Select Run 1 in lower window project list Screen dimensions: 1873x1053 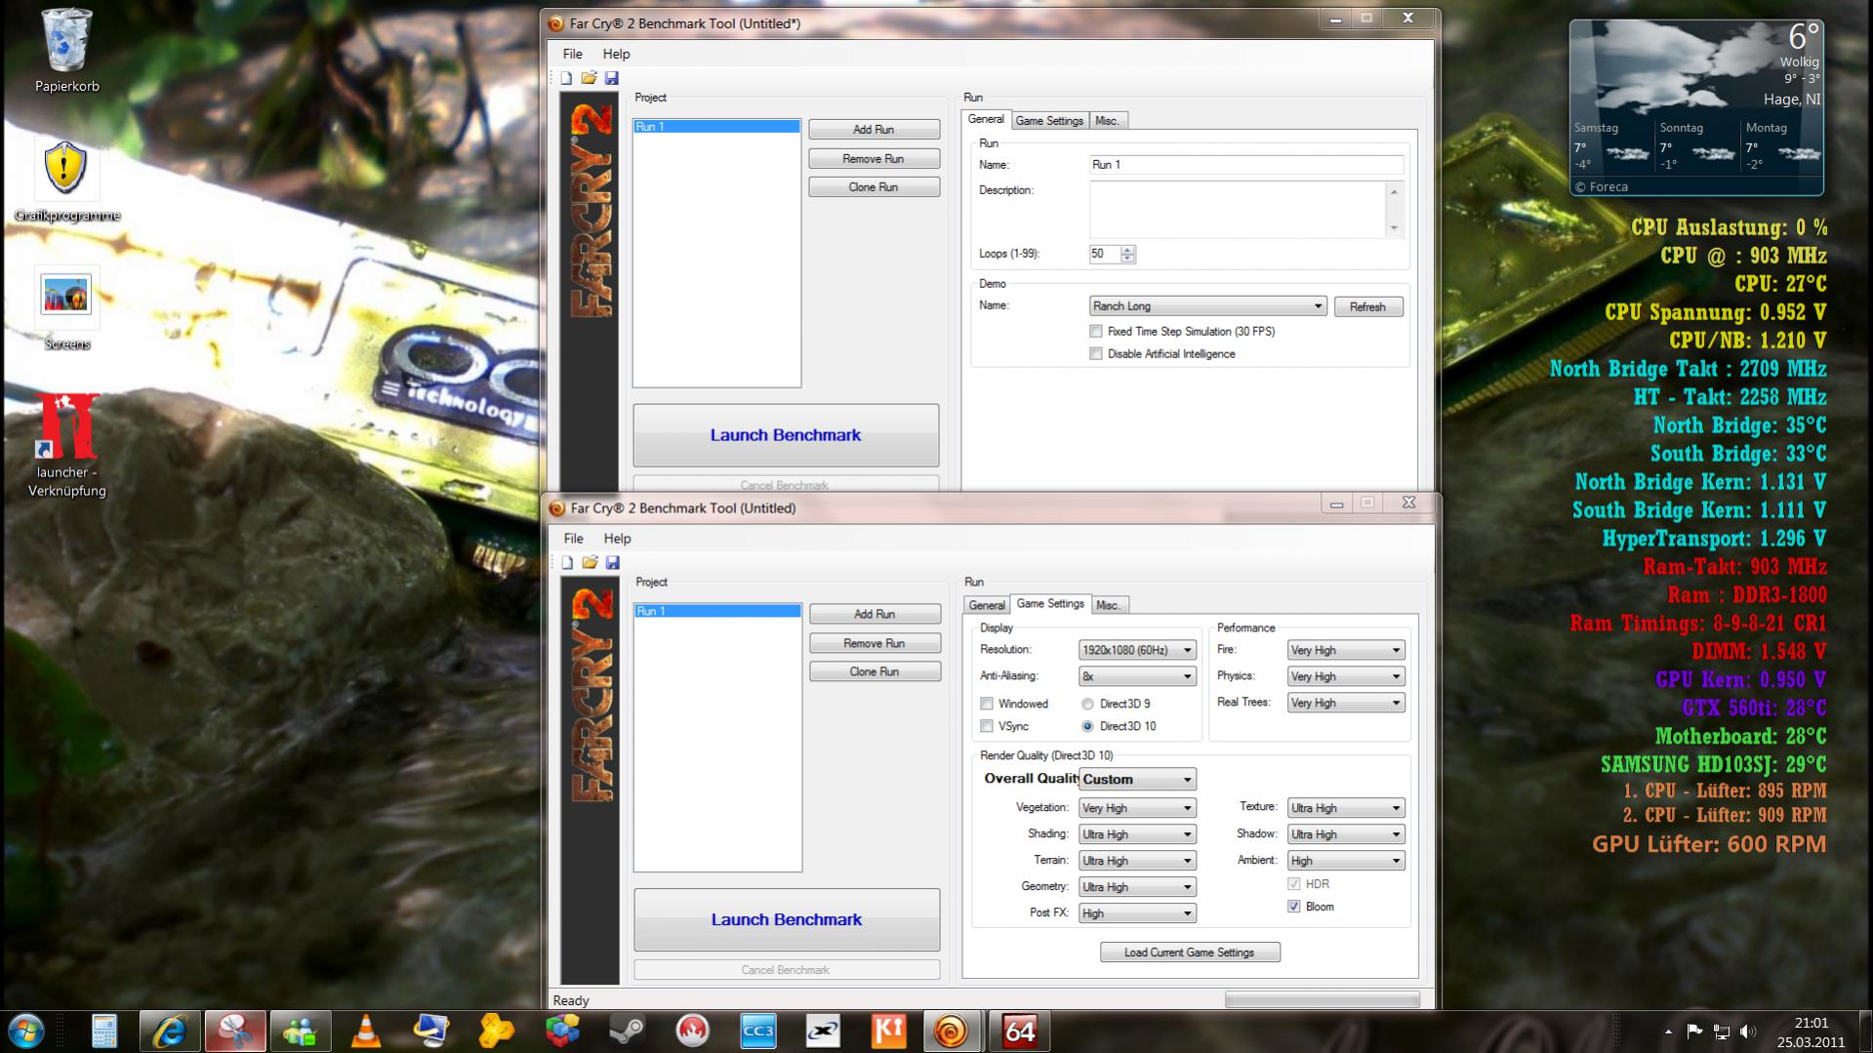point(717,611)
